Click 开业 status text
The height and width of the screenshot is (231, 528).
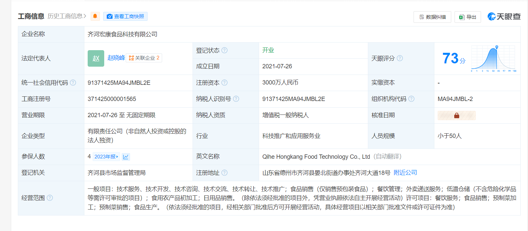pyautogui.click(x=268, y=50)
